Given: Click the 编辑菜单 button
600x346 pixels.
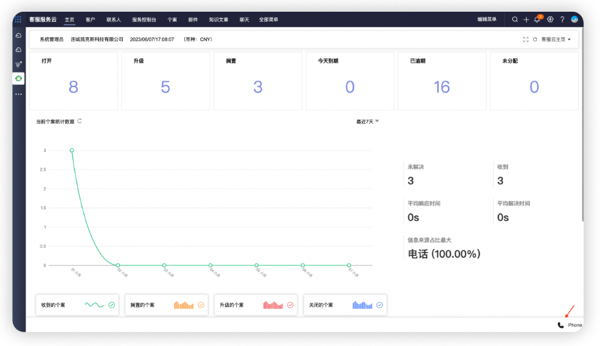Looking at the screenshot, I should point(487,19).
